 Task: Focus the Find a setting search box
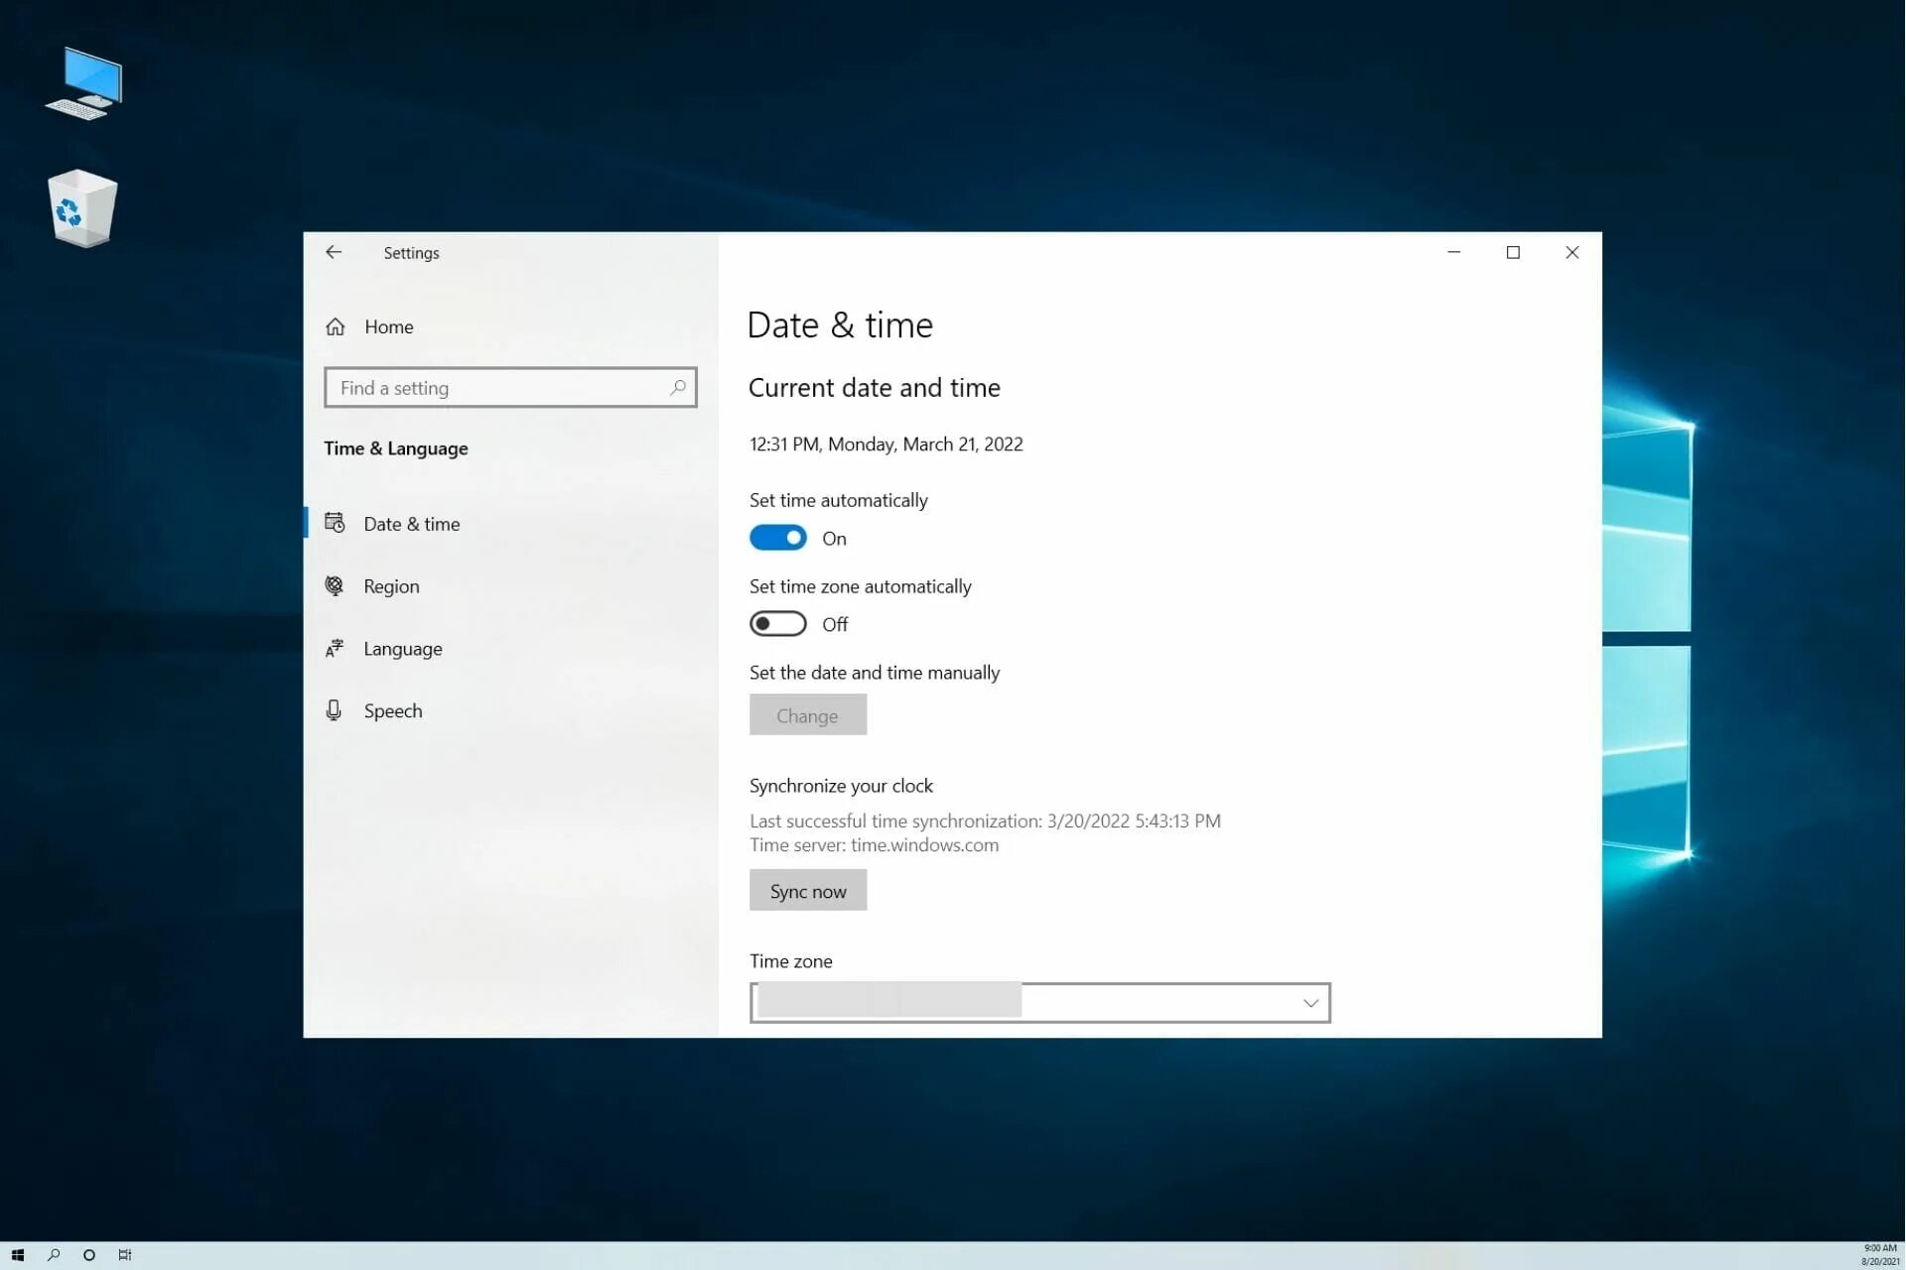[x=496, y=388]
